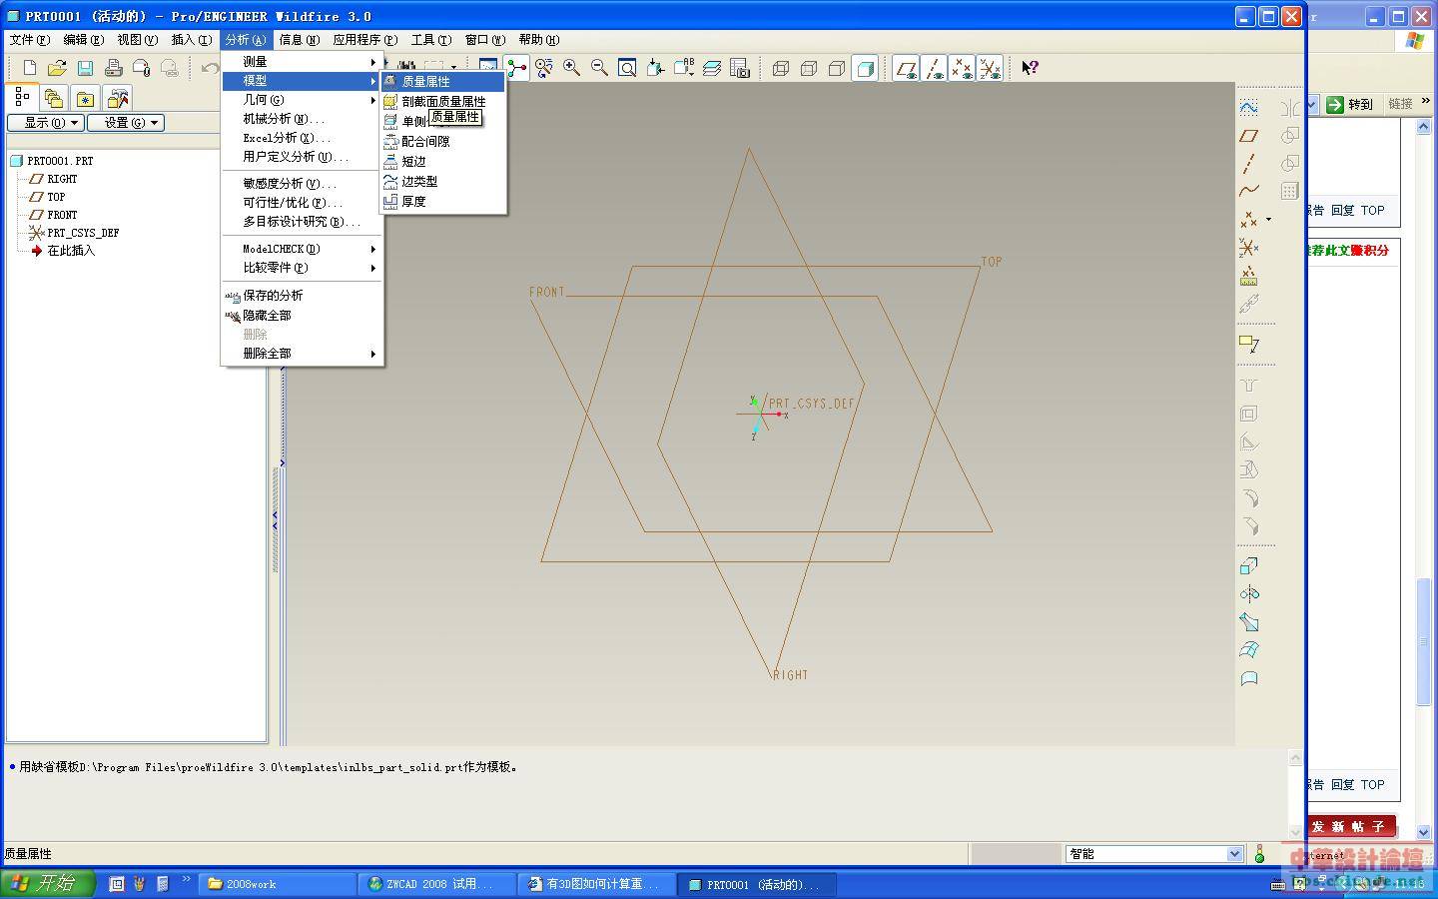Select 厚度 submenu item

coord(443,202)
